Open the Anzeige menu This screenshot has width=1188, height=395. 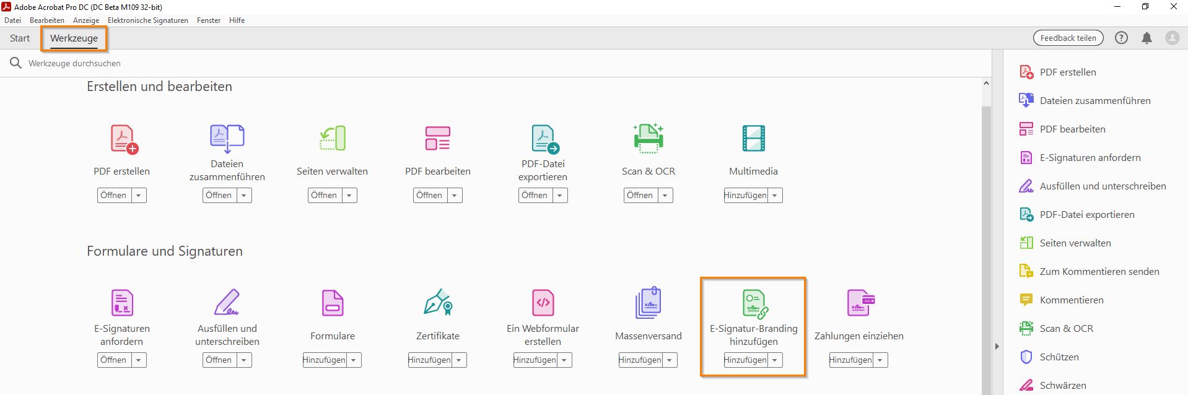click(86, 20)
